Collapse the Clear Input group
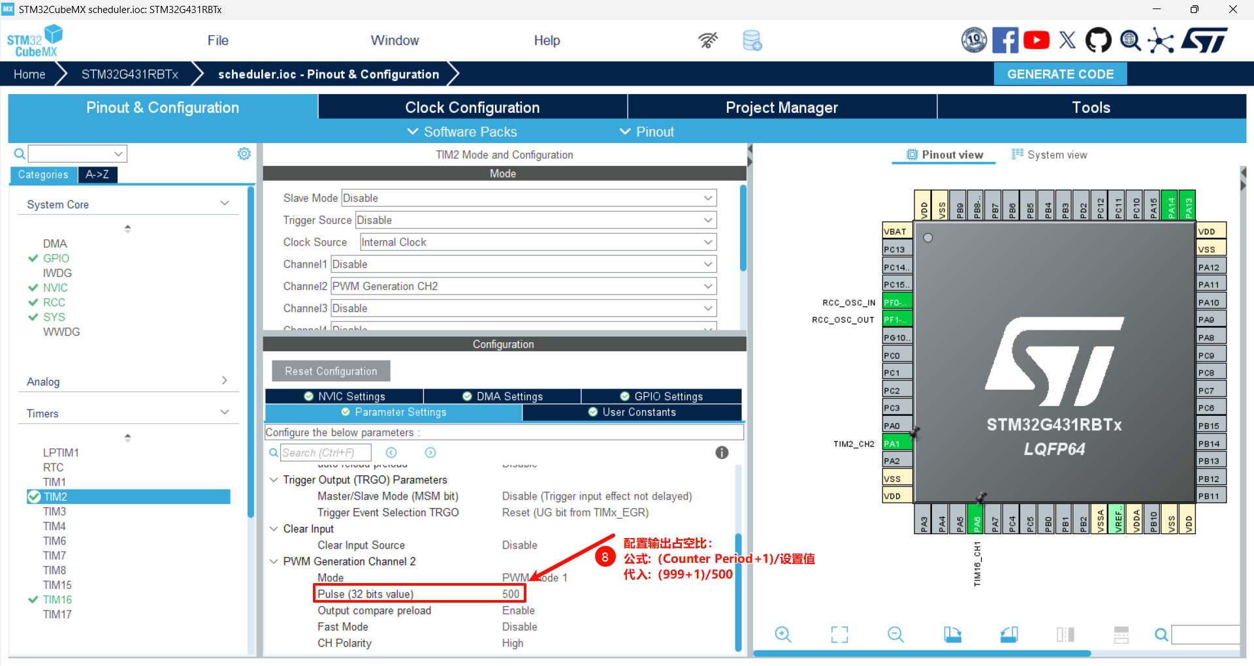 point(274,529)
